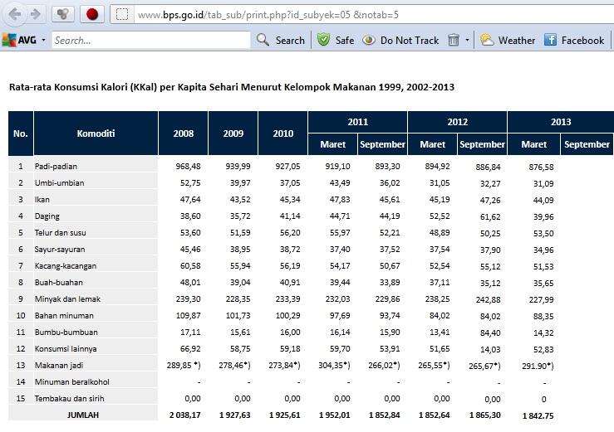Click the value 84,40 in Bumbu-bumbuan row
This screenshot has height=432, width=614.
point(490,332)
